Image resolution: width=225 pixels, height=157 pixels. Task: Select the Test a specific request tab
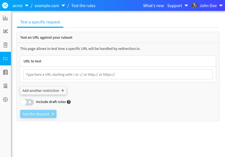tap(40, 22)
